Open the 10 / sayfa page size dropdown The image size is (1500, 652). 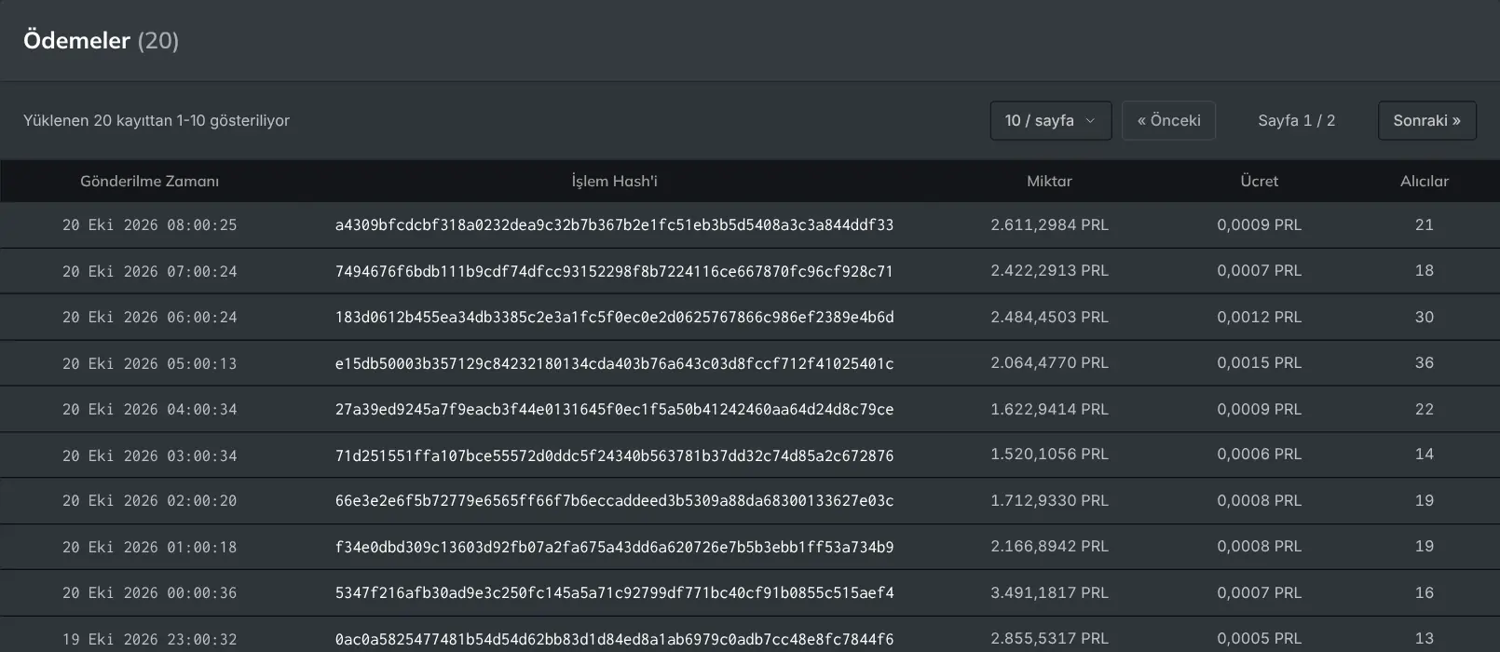pos(1050,120)
